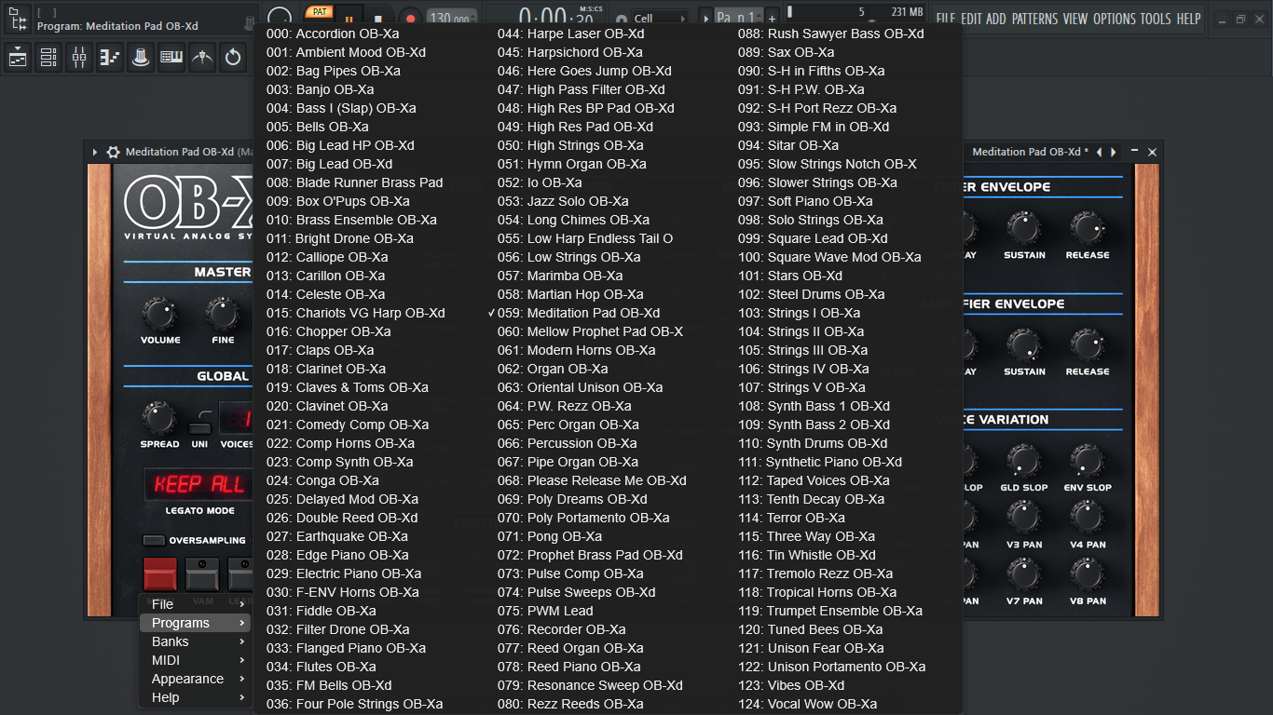Image resolution: width=1273 pixels, height=715 pixels.
Task: Click the plugin gear settings icon
Action: click(x=113, y=152)
